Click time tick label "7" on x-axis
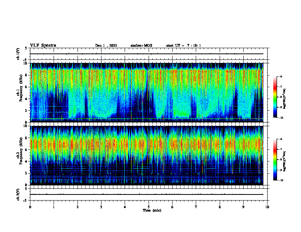Screen dimensions: 301x232 click(196, 207)
